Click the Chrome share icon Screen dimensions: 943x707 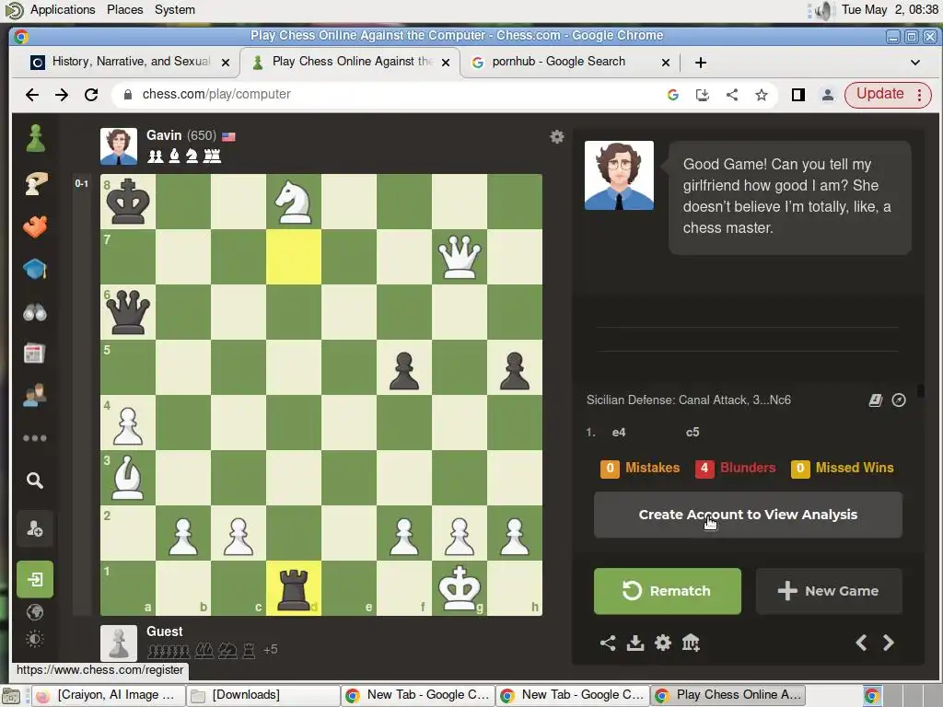point(732,95)
